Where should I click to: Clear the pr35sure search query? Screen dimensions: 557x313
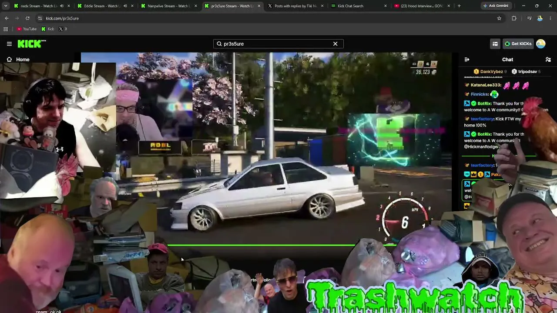335,43
